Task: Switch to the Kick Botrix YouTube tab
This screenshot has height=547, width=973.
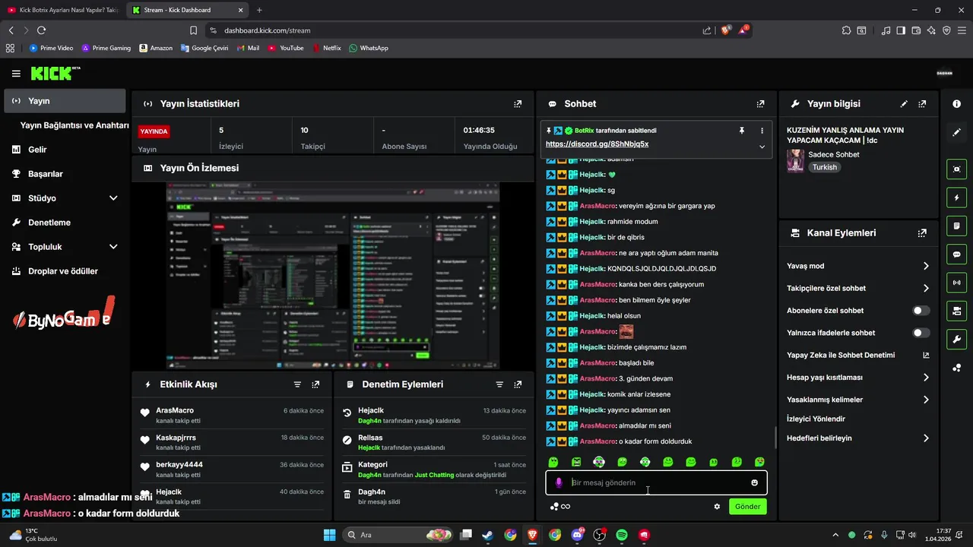Action: [62, 10]
